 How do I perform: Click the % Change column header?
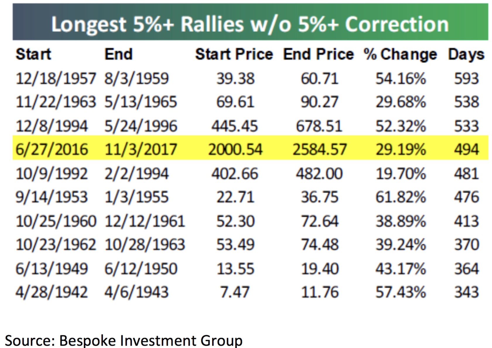(x=400, y=54)
